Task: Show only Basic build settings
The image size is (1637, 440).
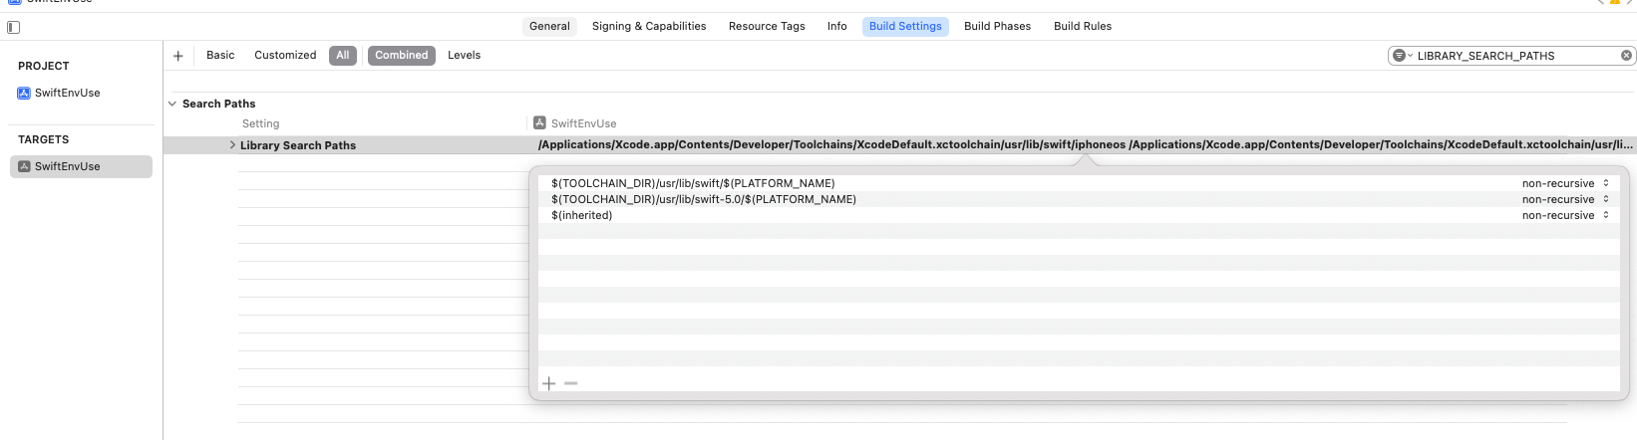Action: click(220, 55)
